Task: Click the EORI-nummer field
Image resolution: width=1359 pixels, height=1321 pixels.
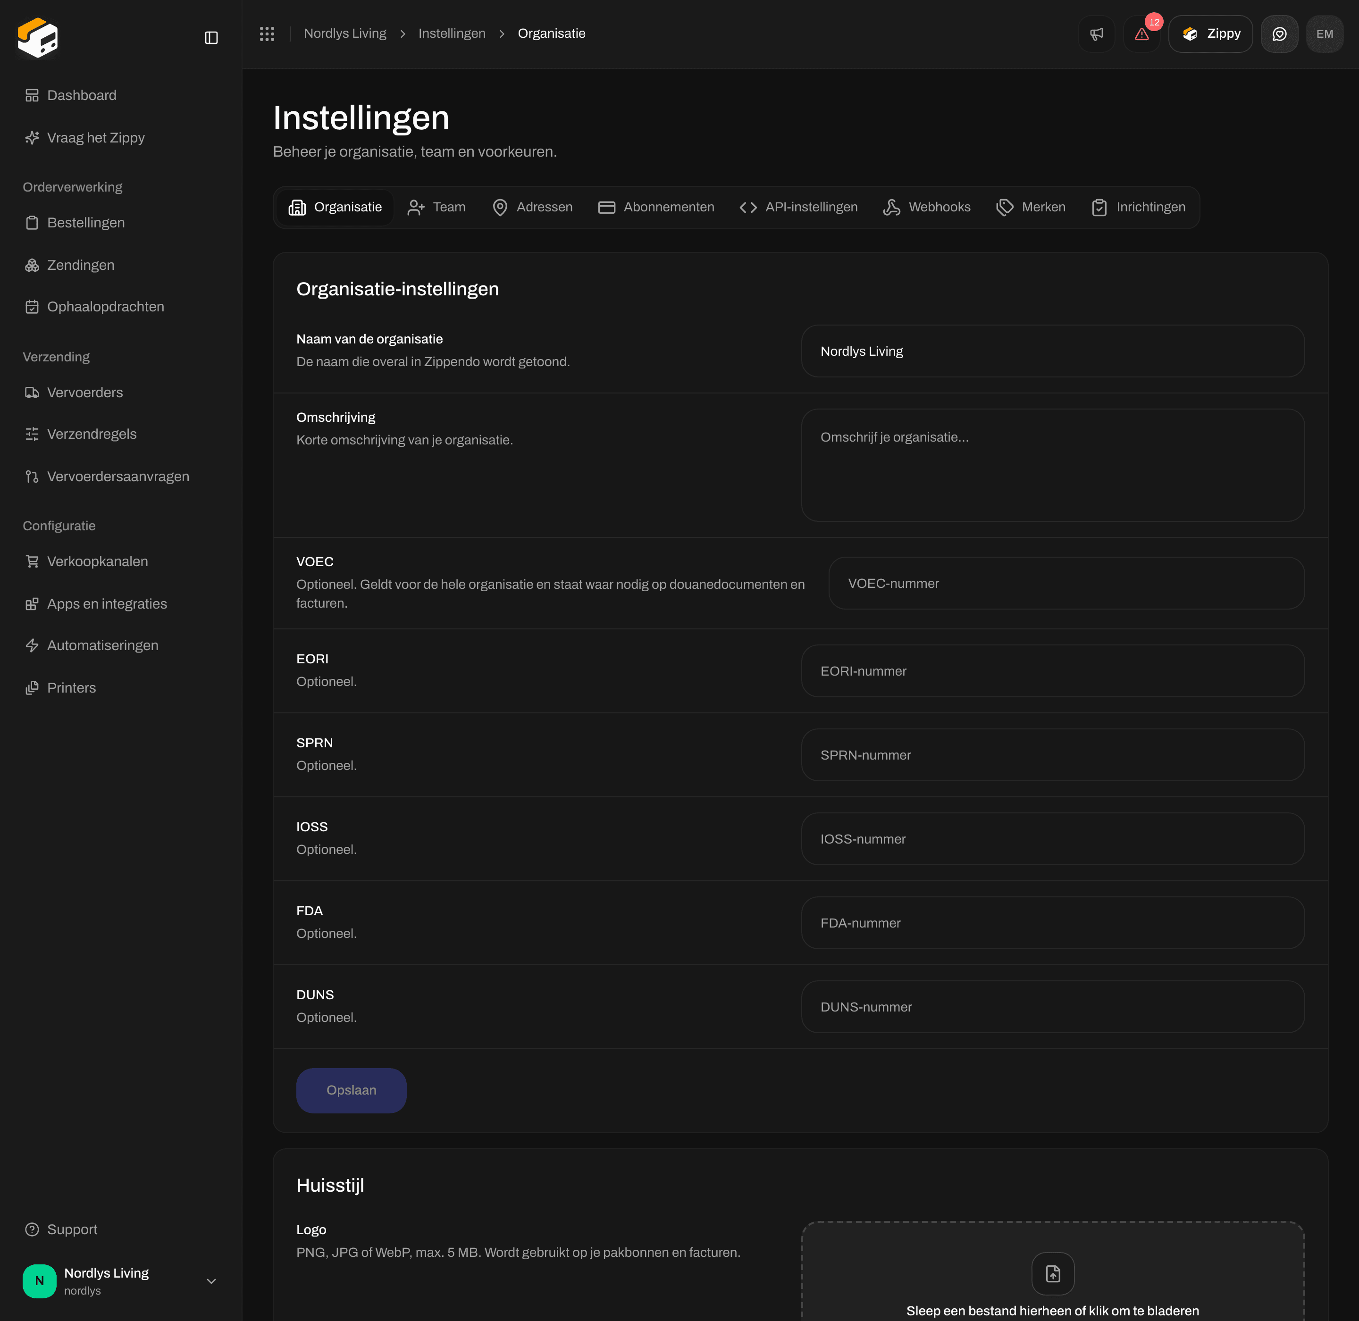Action: 1052,671
